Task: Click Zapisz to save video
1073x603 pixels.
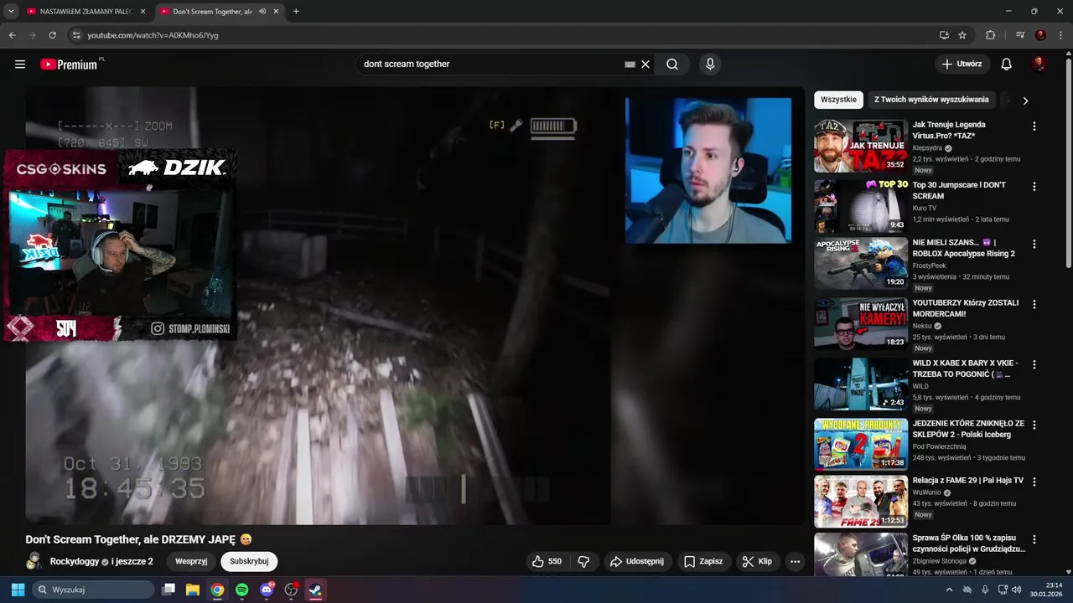Action: click(x=702, y=561)
